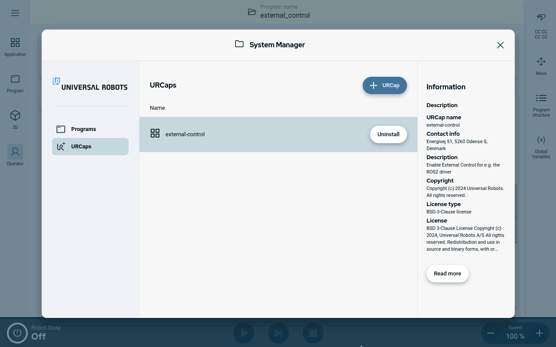This screenshot has height=347, width=556.
Task: Open the hamburger menu icon
Action: pos(15,13)
